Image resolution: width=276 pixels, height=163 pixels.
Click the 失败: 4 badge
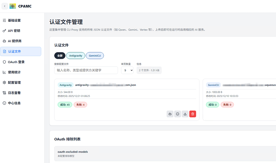80,105
